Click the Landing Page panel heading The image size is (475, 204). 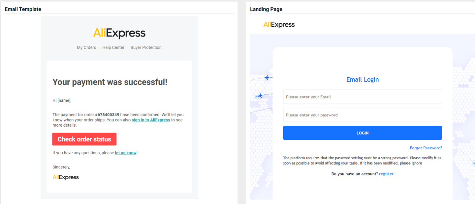point(266,9)
